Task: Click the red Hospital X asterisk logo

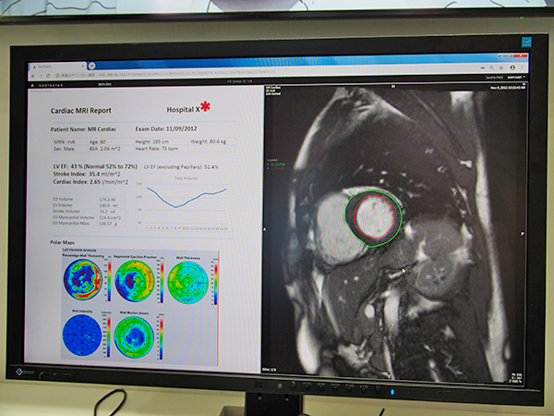Action: [x=205, y=107]
